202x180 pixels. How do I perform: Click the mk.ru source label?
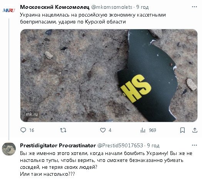pos(32,114)
